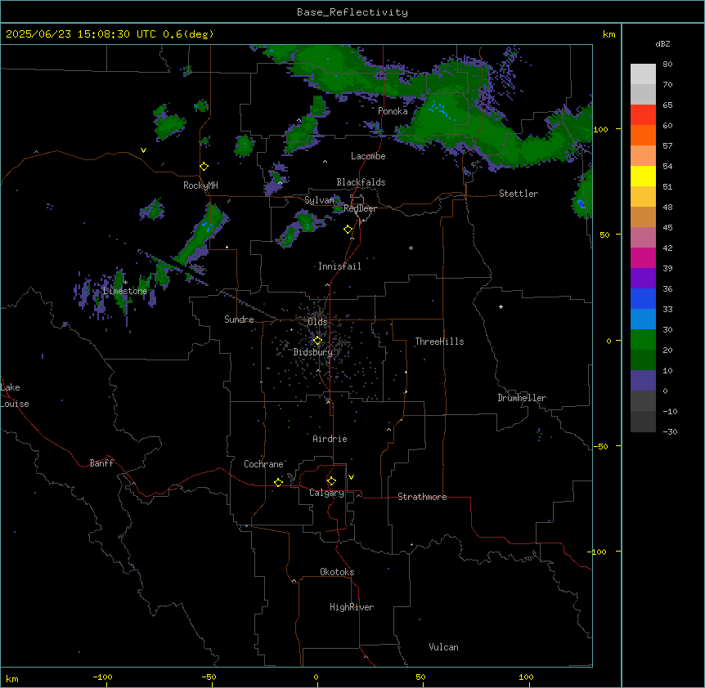Select the HighRiver label

(x=352, y=607)
